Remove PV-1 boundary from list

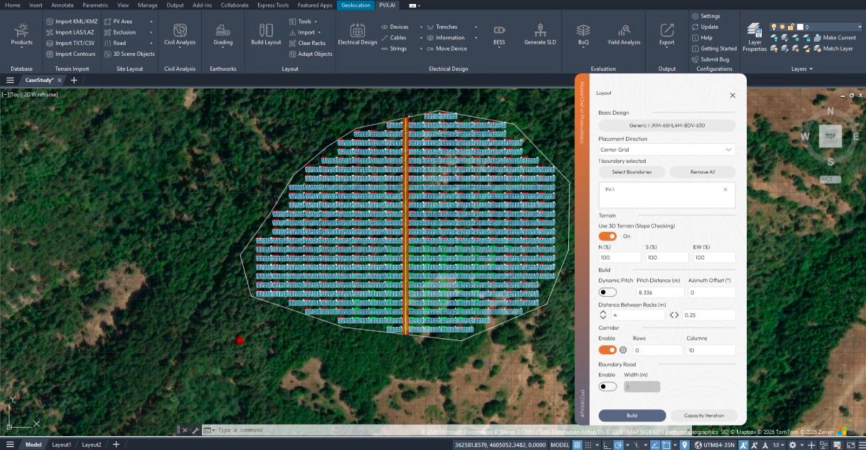(725, 190)
